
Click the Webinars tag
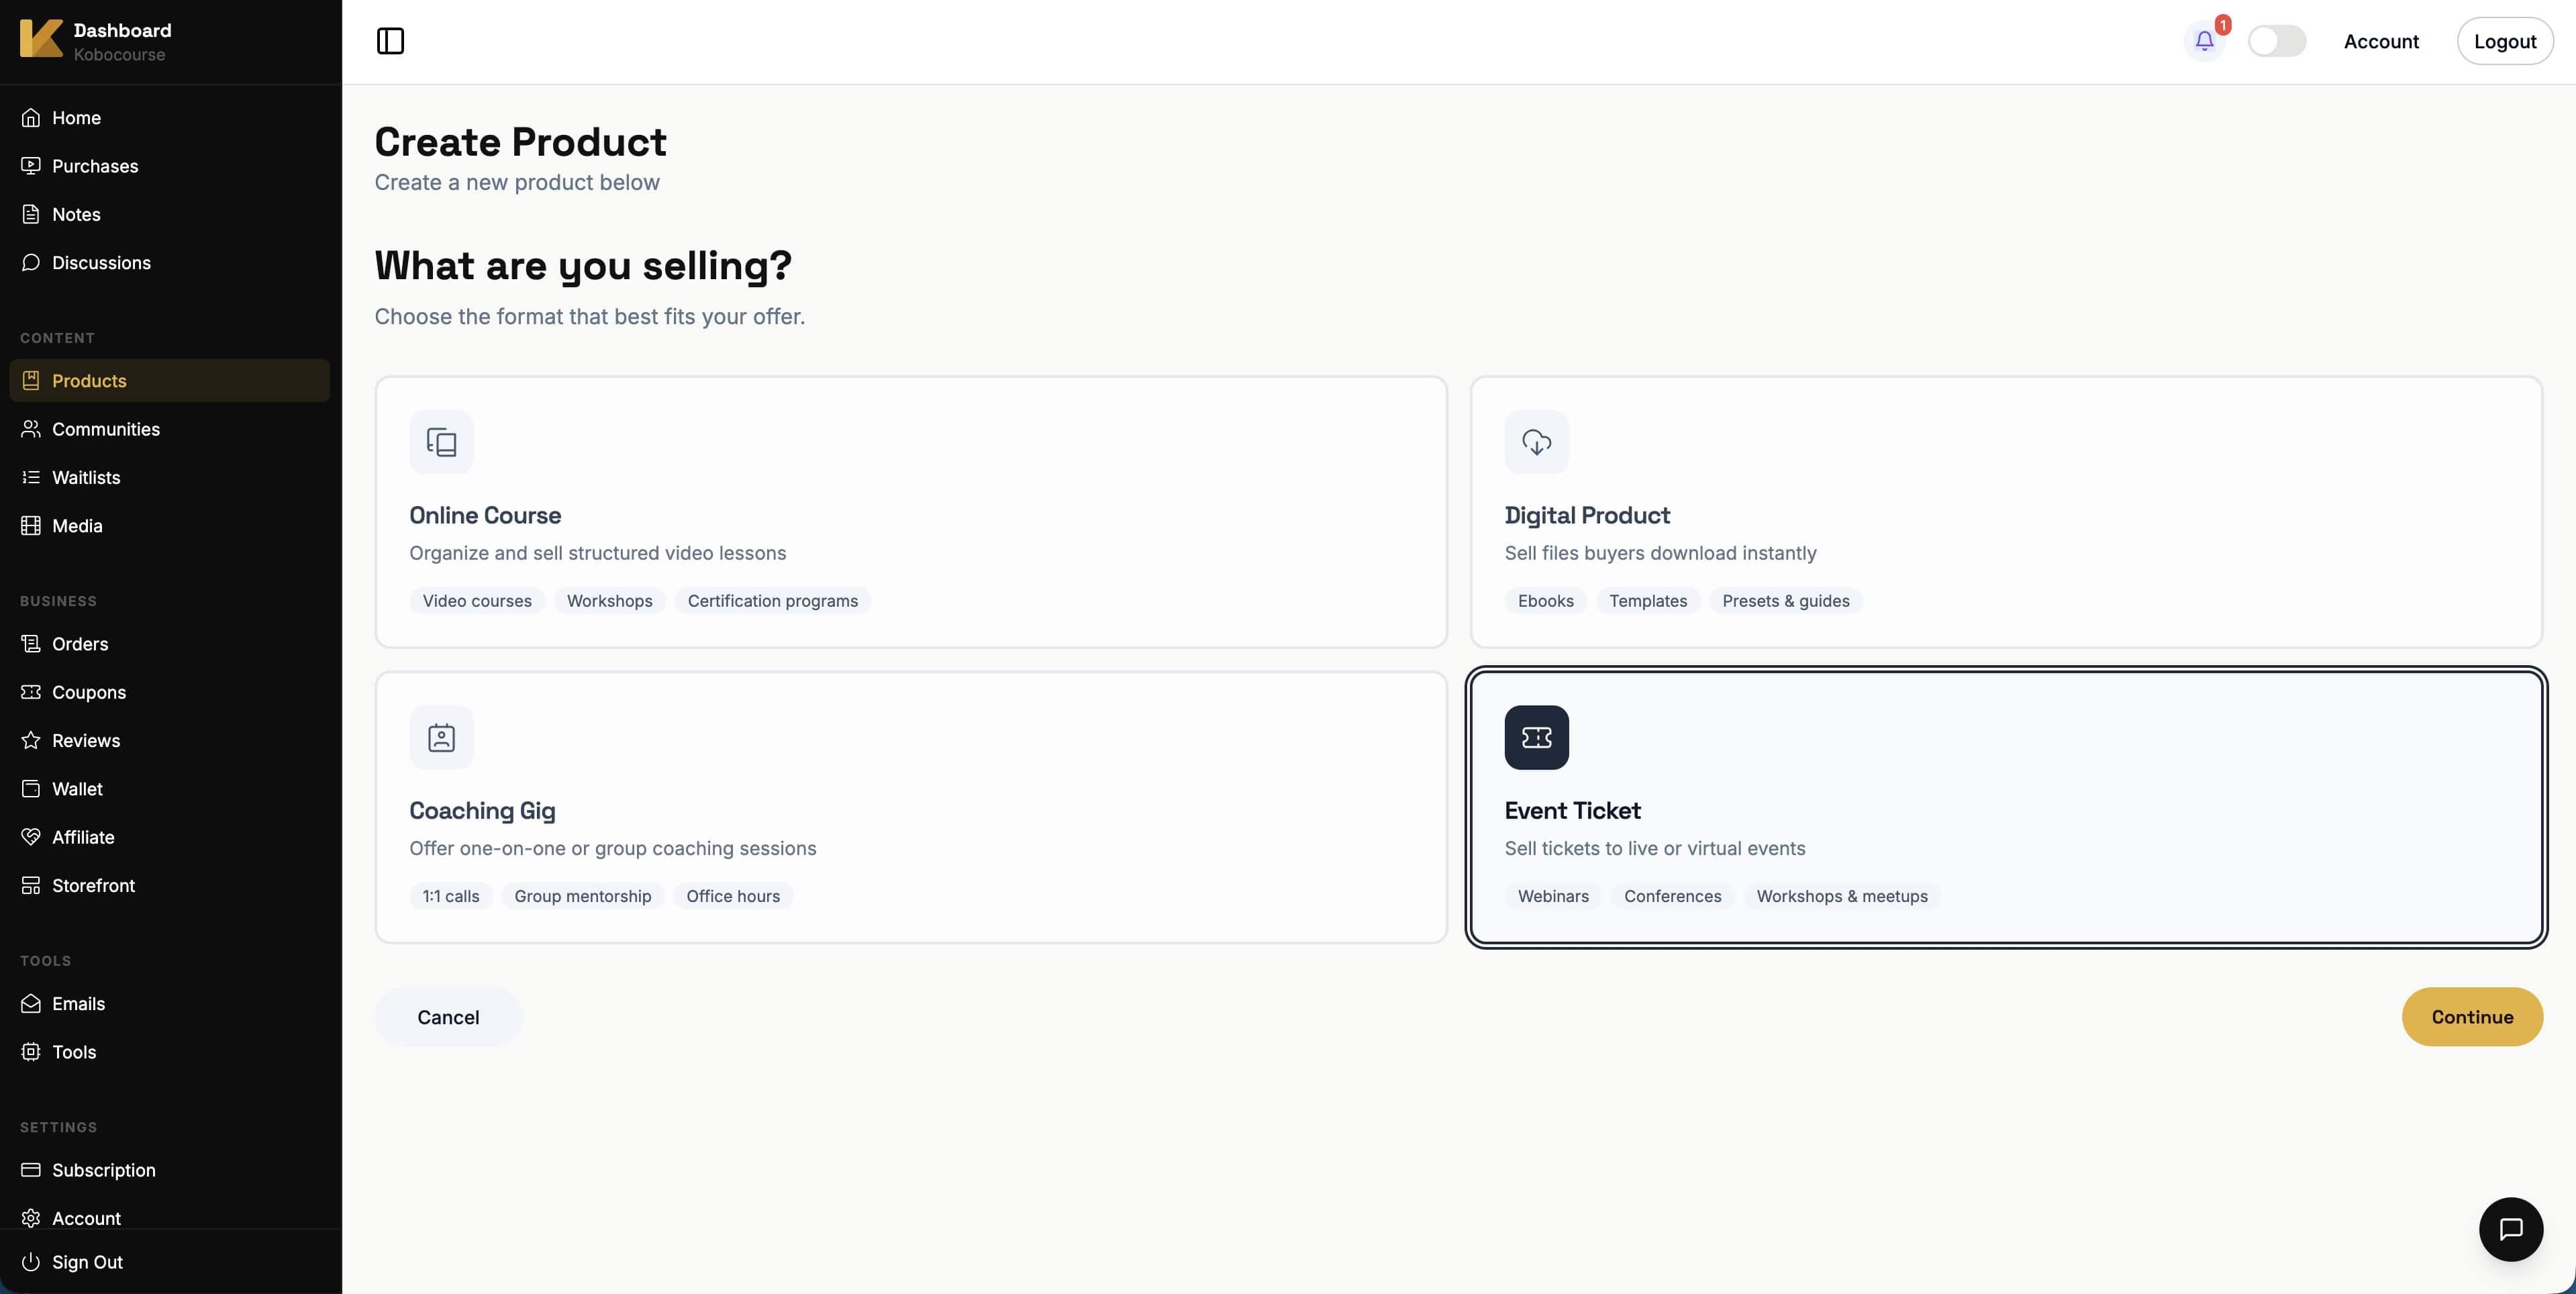pos(1552,896)
